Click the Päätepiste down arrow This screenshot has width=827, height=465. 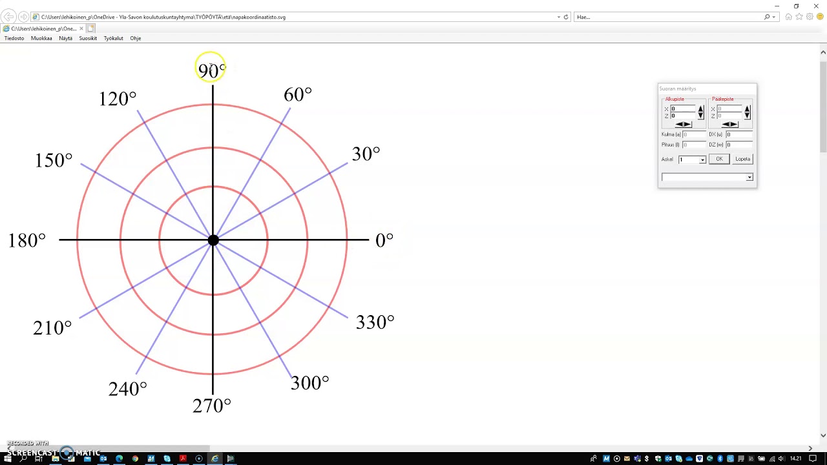pos(747,116)
